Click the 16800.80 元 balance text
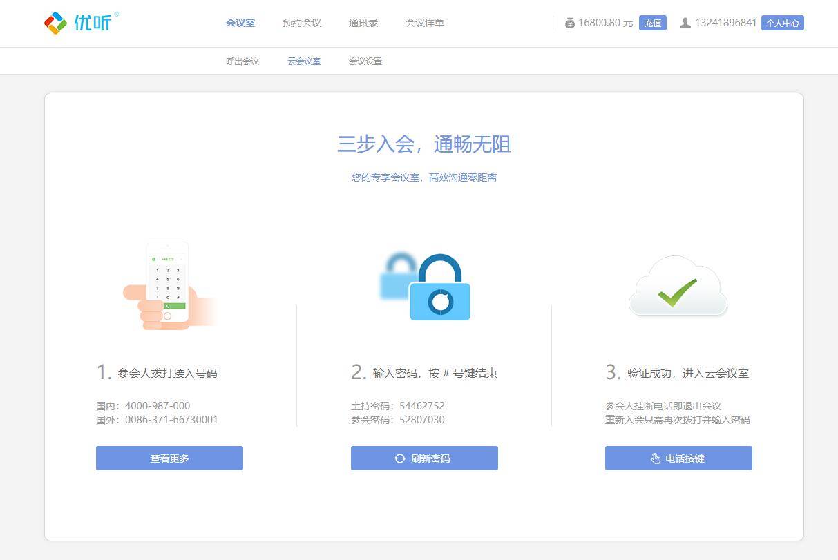This screenshot has width=838, height=560. pos(605,23)
